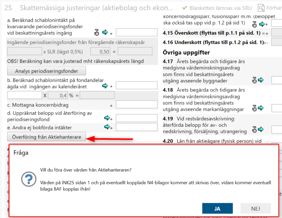Click calculator icon for 4.18 markanläggningar
282x218 pixels.
coord(254,108)
